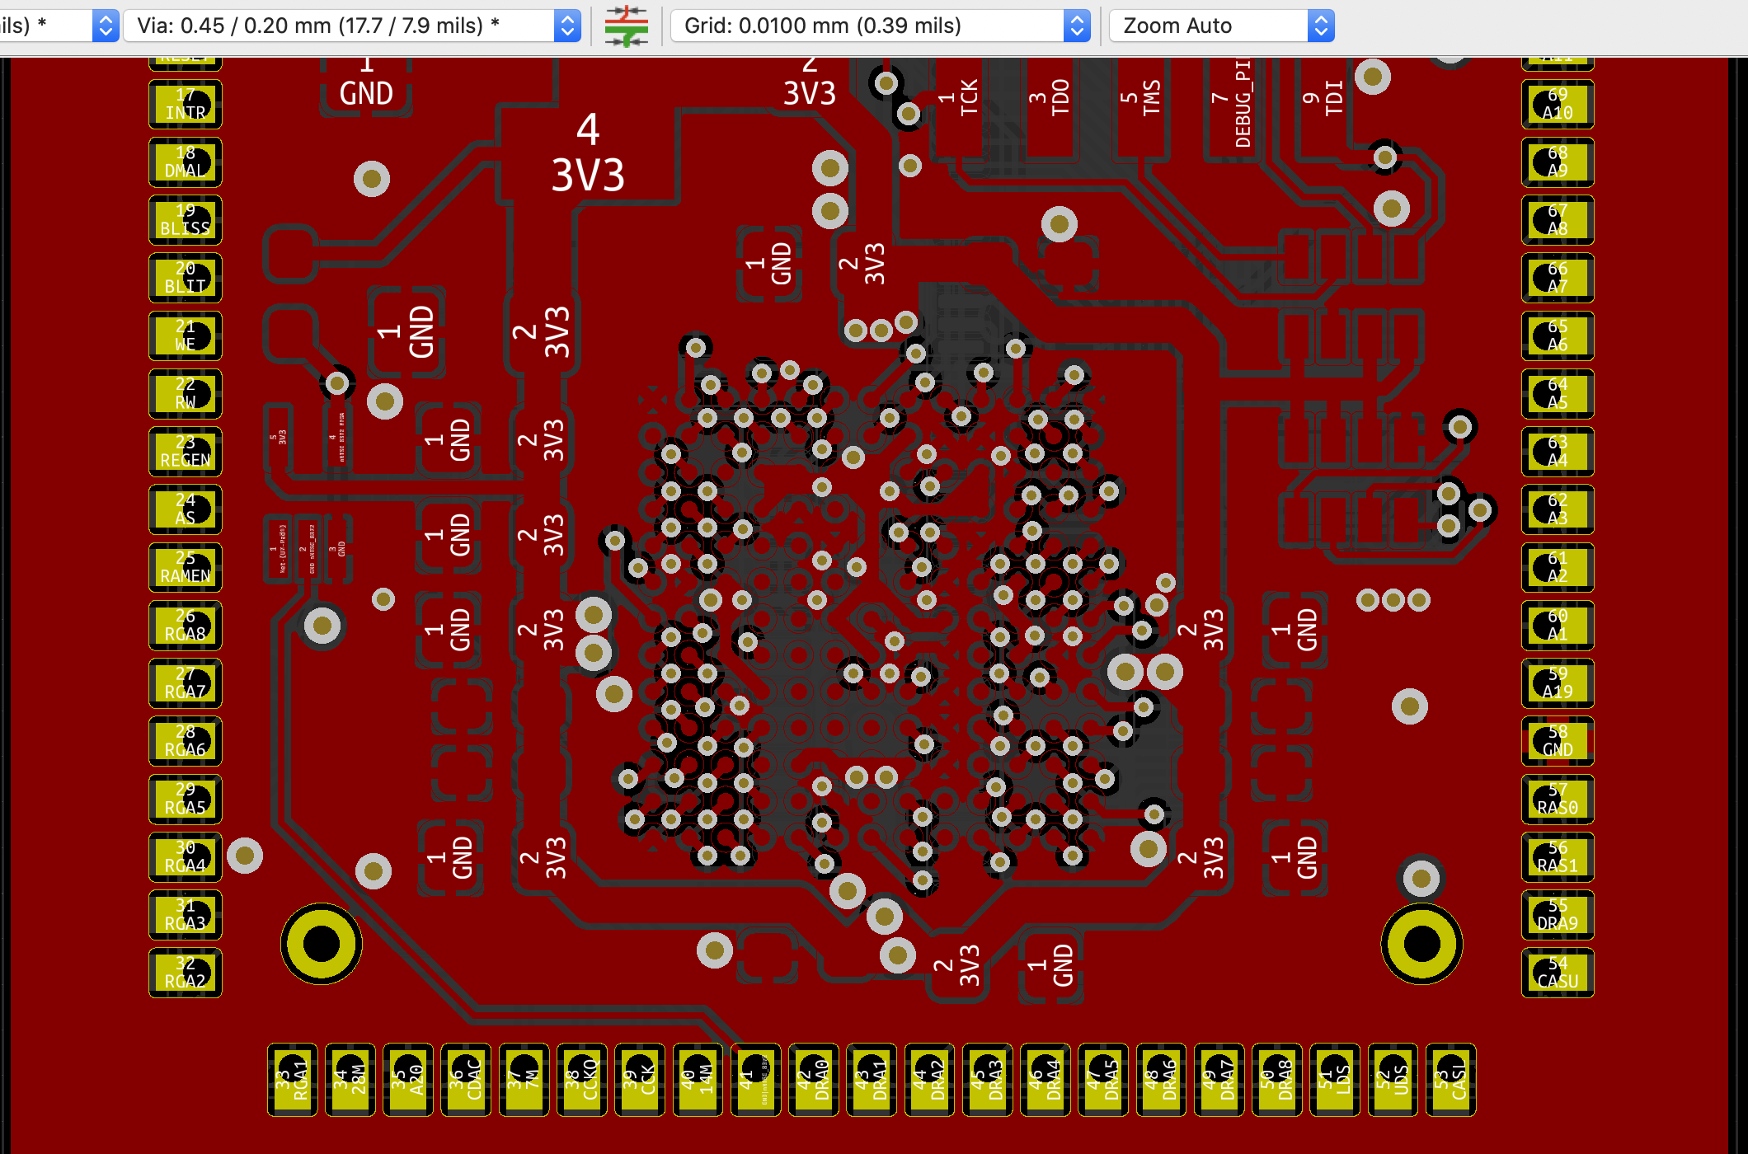1748x1154 pixels.
Task: Select bottom pad 36 CDAC
Action: [x=466, y=1080]
